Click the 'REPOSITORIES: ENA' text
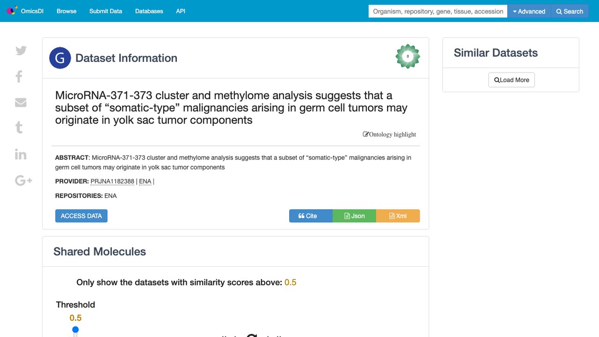599x337 pixels. [x=86, y=196]
